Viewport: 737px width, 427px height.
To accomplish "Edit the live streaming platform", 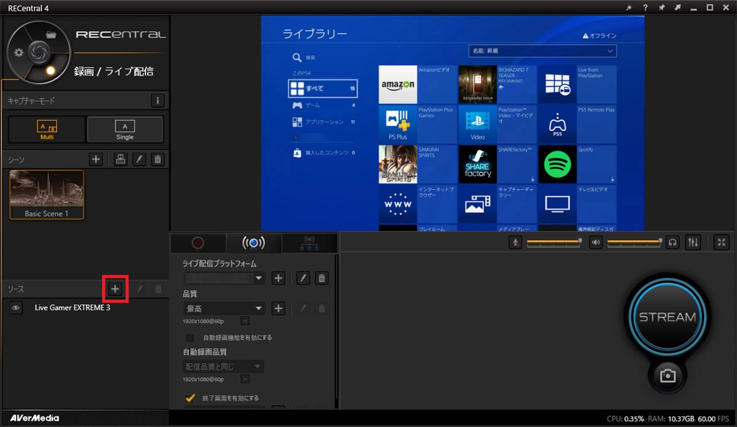I will point(303,278).
